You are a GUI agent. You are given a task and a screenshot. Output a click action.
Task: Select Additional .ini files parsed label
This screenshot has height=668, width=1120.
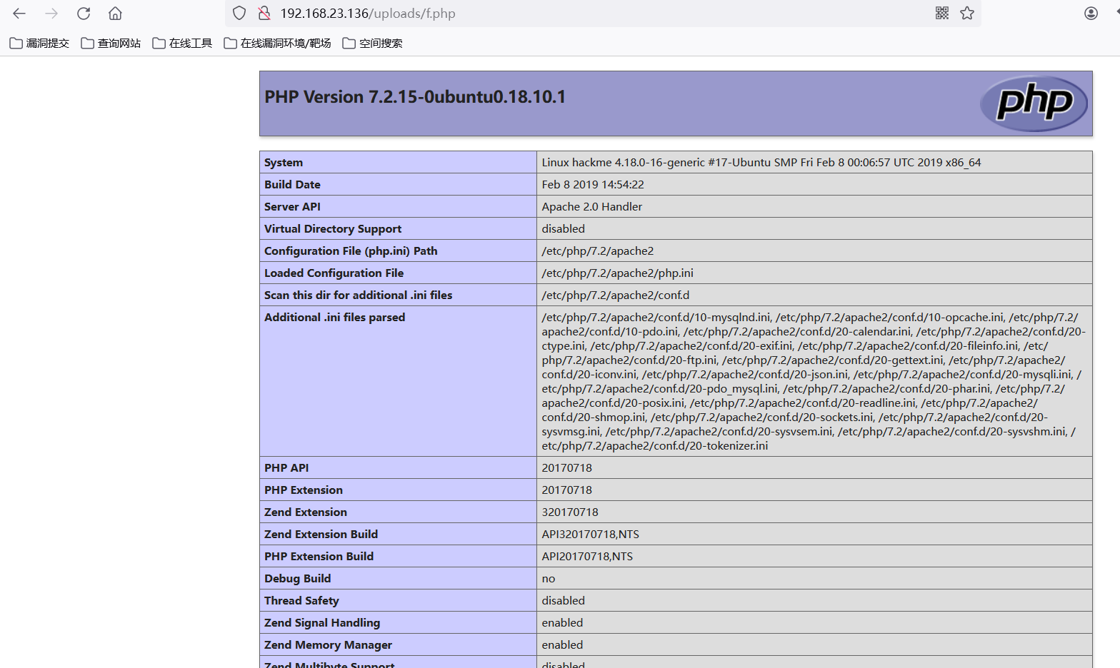pyautogui.click(x=334, y=318)
